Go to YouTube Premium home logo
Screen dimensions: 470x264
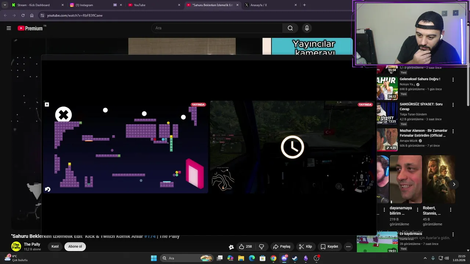pos(30,28)
